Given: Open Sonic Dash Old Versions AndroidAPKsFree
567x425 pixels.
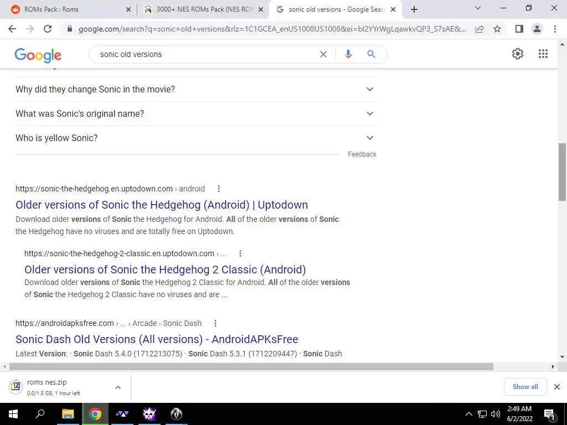Looking at the screenshot, I should [157, 339].
